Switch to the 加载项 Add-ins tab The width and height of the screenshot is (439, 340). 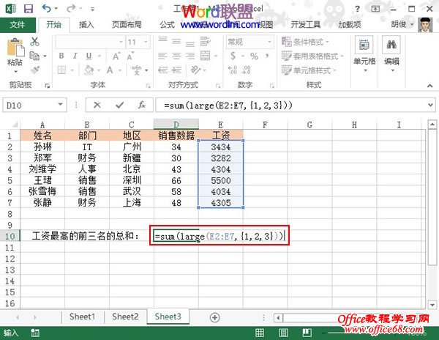[x=350, y=25]
